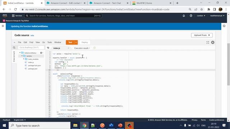The image size is (230, 129).
Task: Click the AWS logo home icon
Action: click(x=5, y=15)
